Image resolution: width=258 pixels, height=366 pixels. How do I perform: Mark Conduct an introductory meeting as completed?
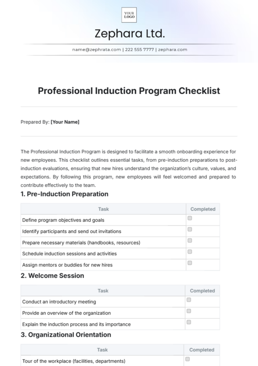(x=189, y=300)
